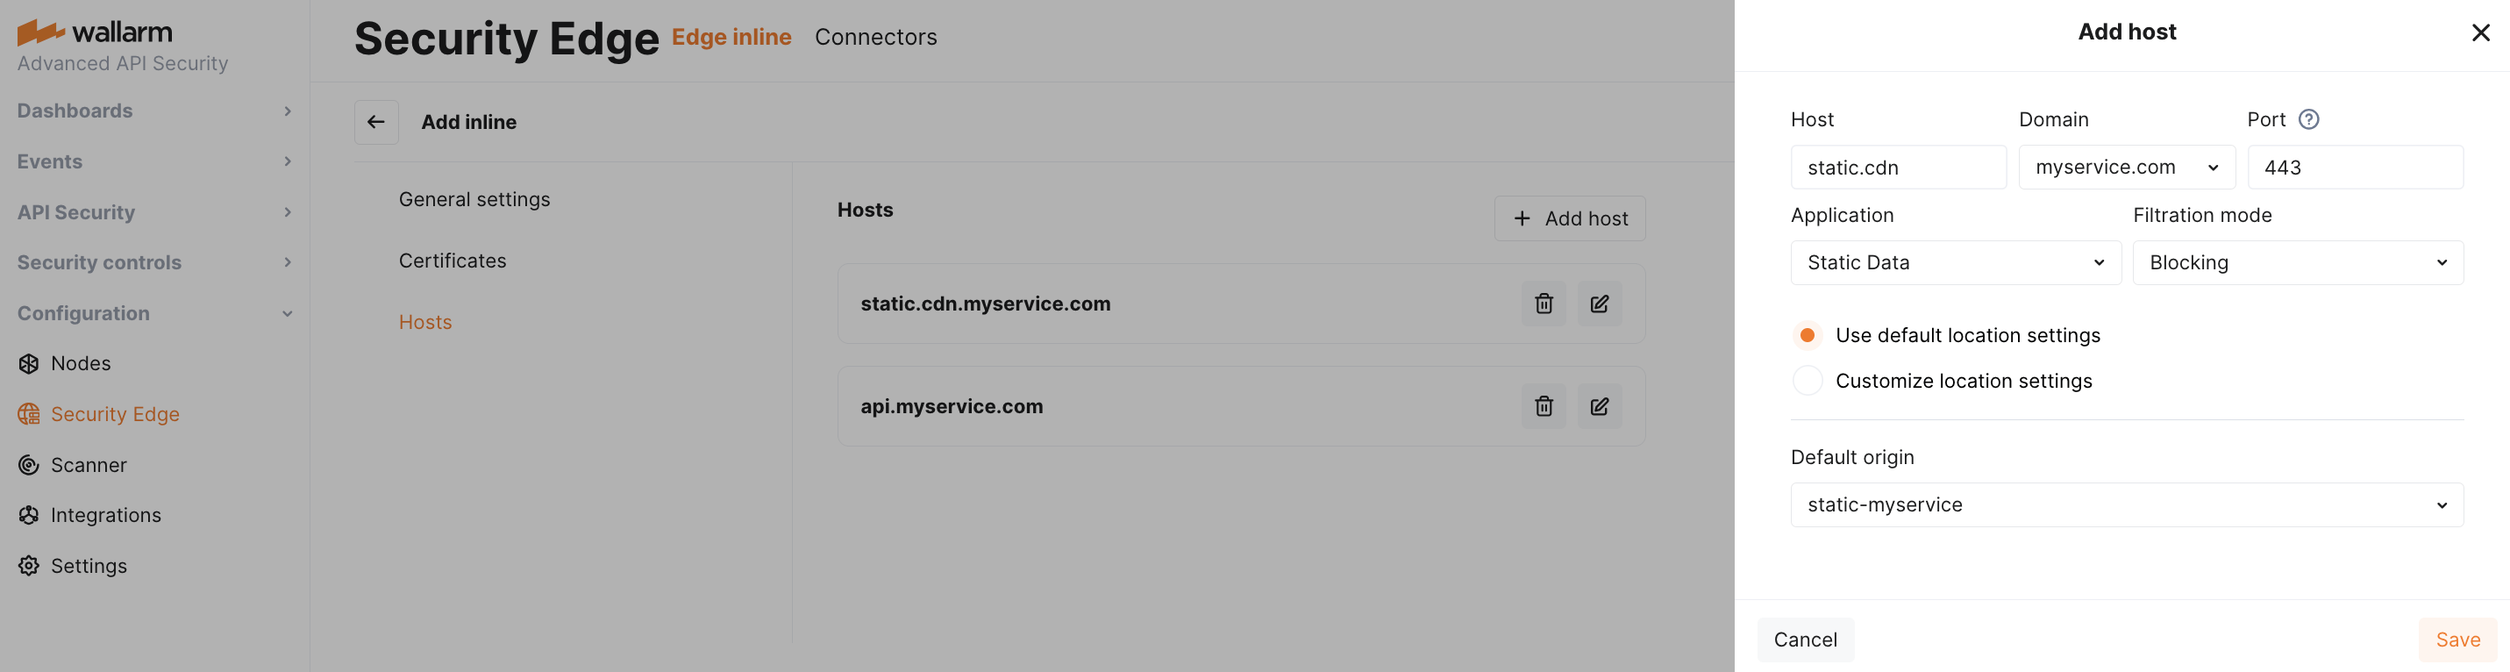Click the Add inline heading
This screenshot has height=672, width=2510.
[x=468, y=122]
